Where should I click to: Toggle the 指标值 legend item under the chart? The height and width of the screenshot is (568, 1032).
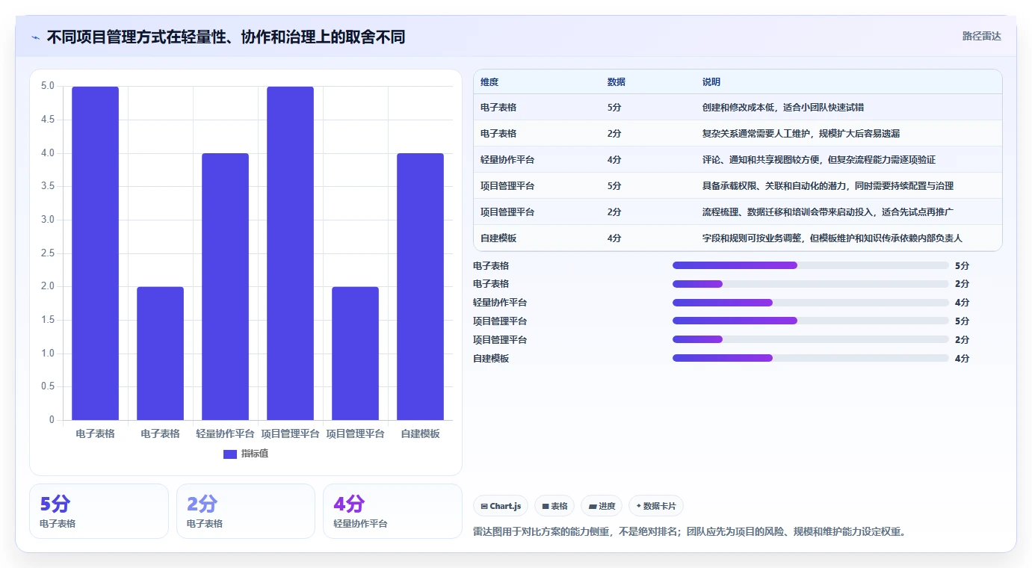(246, 454)
